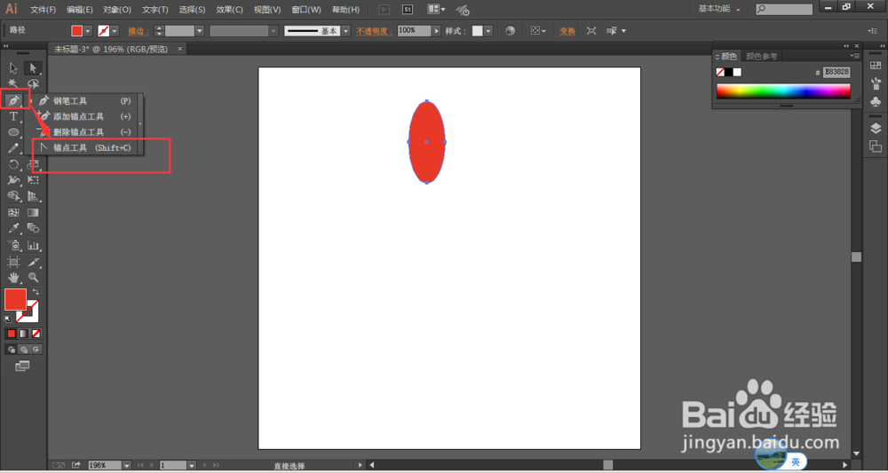
Task: Select the Direct Selection tool
Action: point(33,68)
